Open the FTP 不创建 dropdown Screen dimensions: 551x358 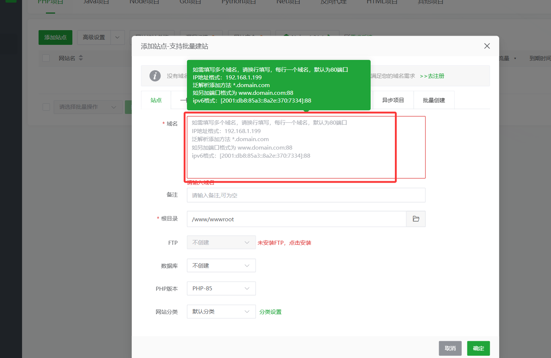coord(221,243)
